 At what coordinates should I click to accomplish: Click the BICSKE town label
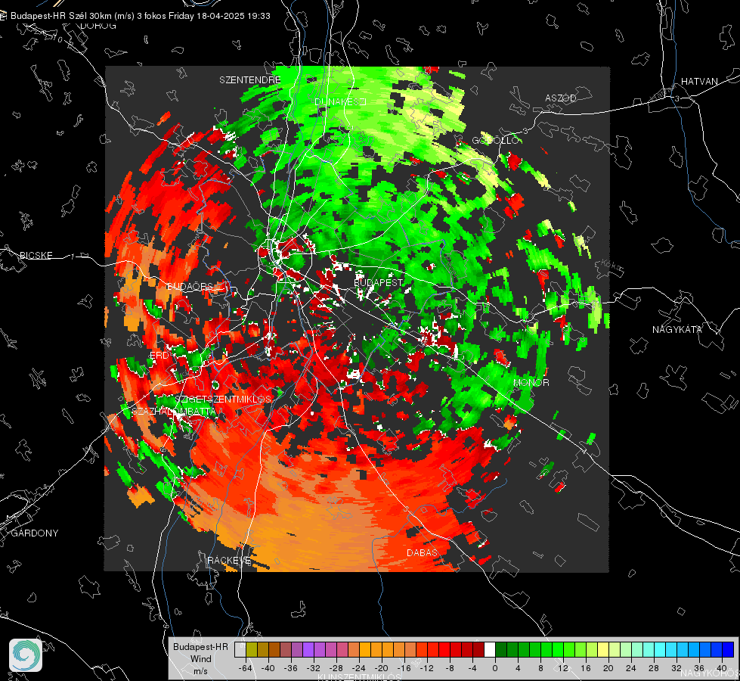tap(36, 255)
